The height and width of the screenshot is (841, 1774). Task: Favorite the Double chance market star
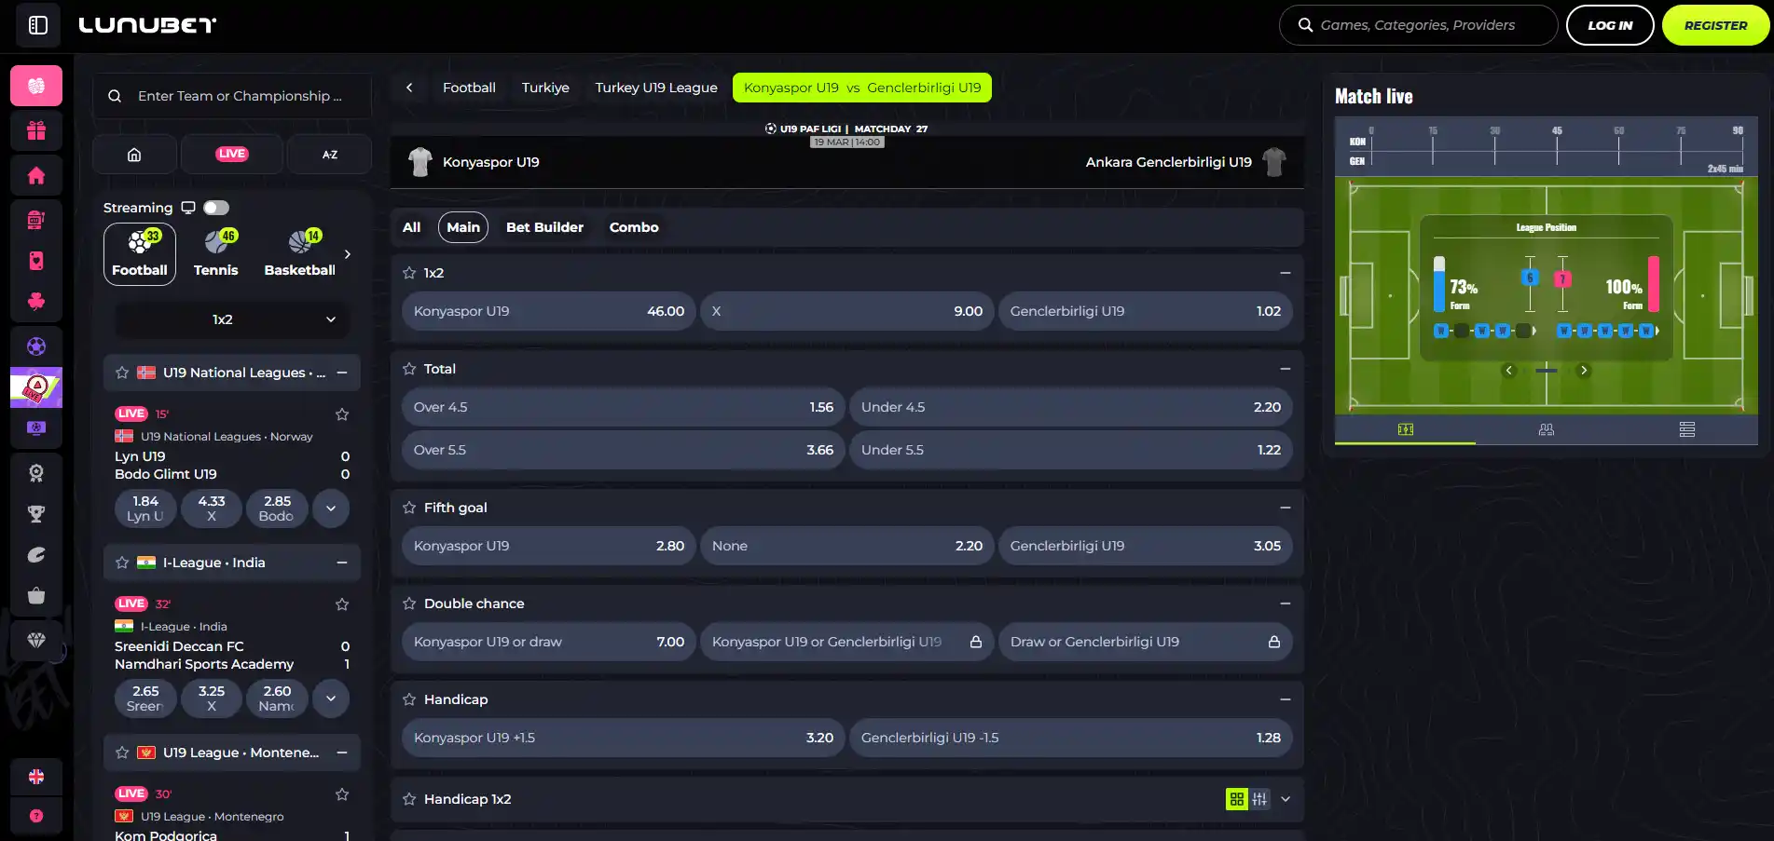click(409, 604)
